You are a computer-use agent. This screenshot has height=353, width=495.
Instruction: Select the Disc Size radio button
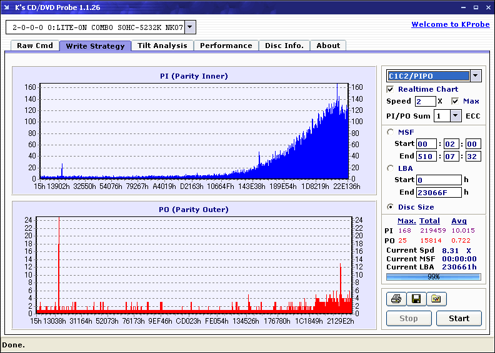(x=391, y=207)
